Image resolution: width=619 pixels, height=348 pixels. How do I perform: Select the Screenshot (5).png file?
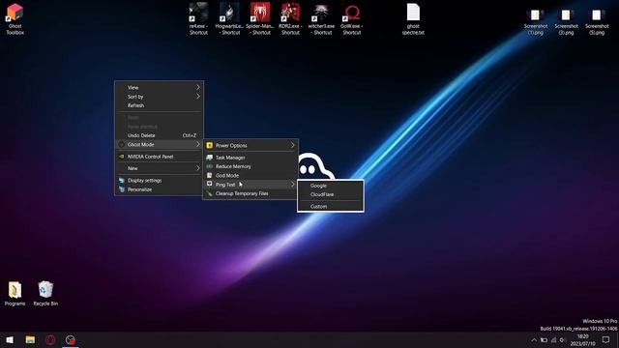tap(597, 21)
